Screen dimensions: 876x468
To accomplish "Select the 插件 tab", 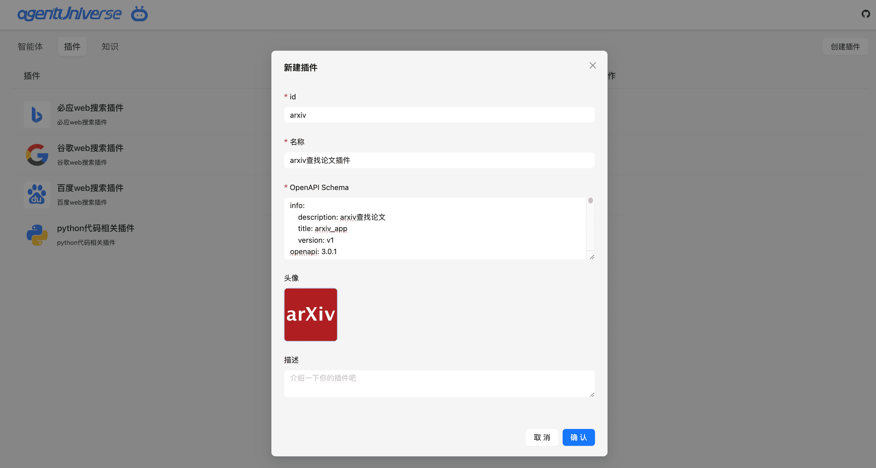I will click(72, 47).
